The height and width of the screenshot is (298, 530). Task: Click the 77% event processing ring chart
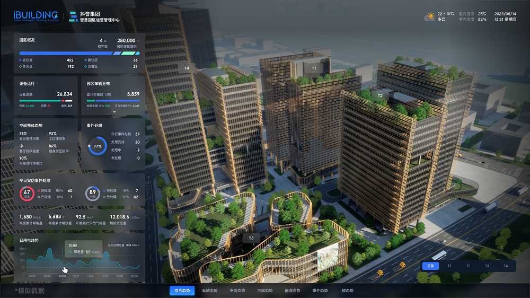click(x=97, y=146)
